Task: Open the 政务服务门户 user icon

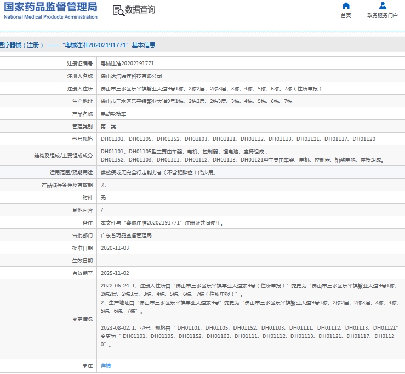Action: coord(383,5)
